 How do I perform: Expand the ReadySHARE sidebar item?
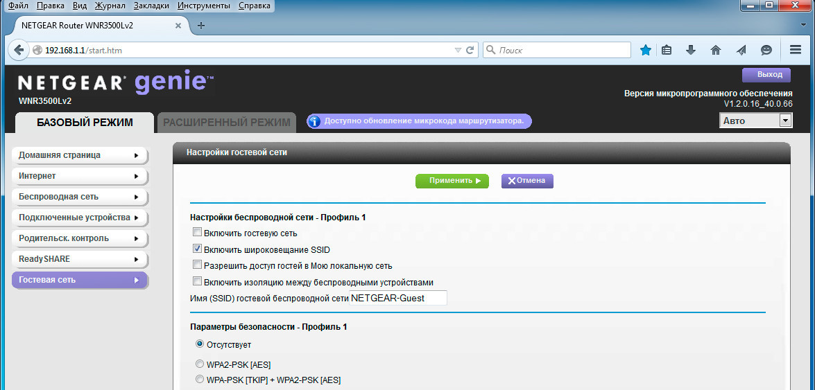point(79,259)
